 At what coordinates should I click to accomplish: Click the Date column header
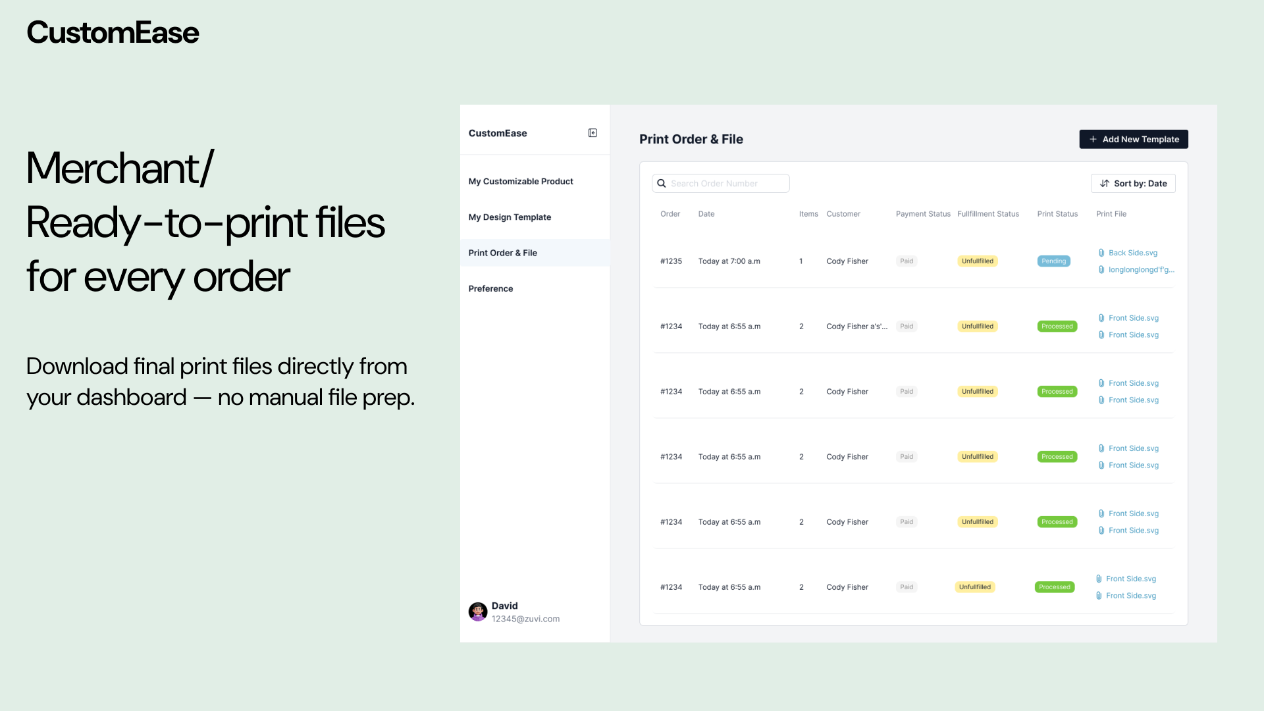click(x=706, y=213)
